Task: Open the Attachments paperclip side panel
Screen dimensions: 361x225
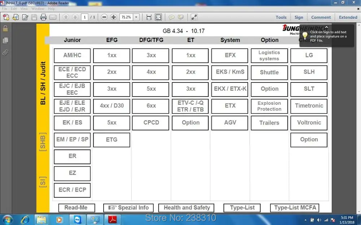Action: 5,53
